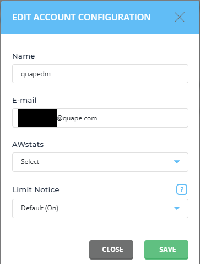Click the green SAVE button
This screenshot has height=264, width=200.
pyautogui.click(x=166, y=250)
